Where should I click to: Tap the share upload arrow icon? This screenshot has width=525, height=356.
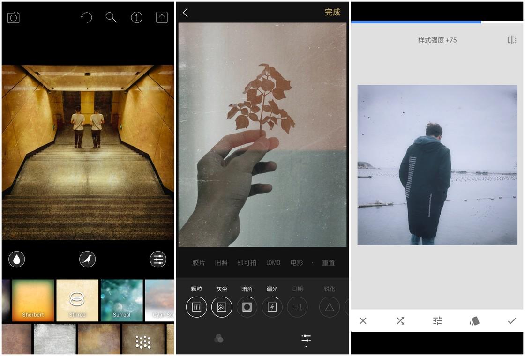click(162, 17)
